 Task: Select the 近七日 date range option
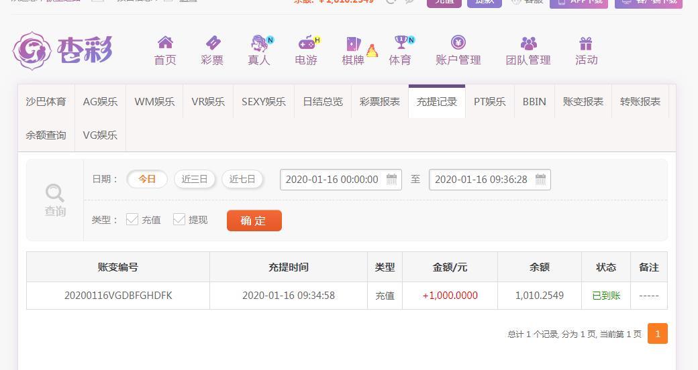(242, 179)
